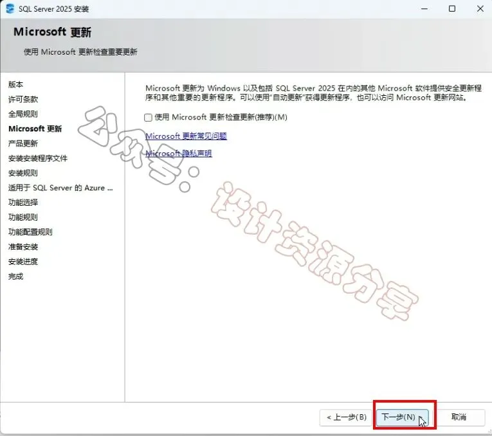This screenshot has height=436, width=492.
Task: Select 功能配置规则 step in sidebar
Action: (x=30, y=232)
